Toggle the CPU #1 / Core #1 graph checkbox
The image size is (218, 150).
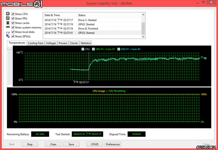click(x=93, y=49)
